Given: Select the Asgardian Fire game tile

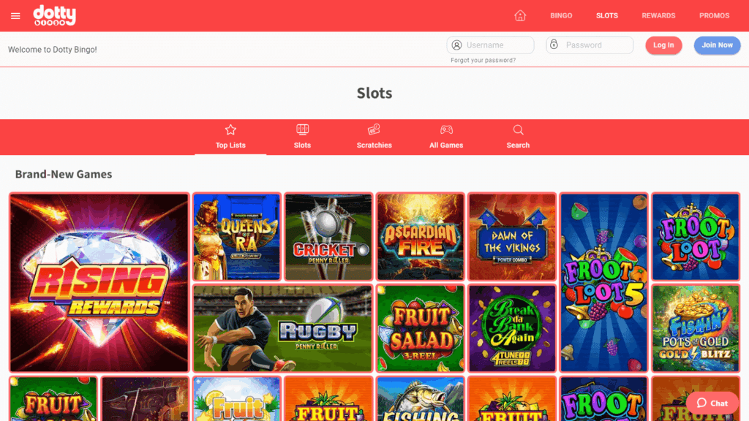Looking at the screenshot, I should [421, 237].
